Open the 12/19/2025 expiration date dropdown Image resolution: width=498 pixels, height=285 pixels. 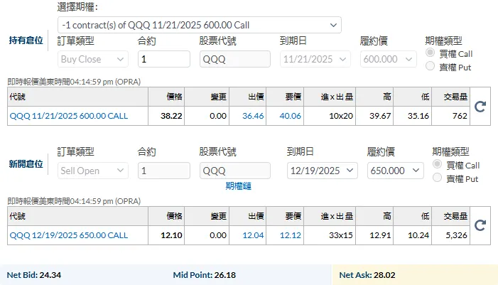322,171
